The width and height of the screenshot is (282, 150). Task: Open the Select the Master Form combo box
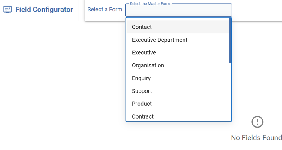[x=178, y=10]
